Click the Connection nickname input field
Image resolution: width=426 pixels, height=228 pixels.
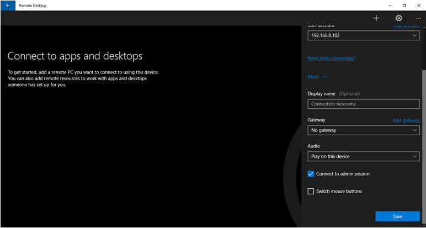pos(364,104)
